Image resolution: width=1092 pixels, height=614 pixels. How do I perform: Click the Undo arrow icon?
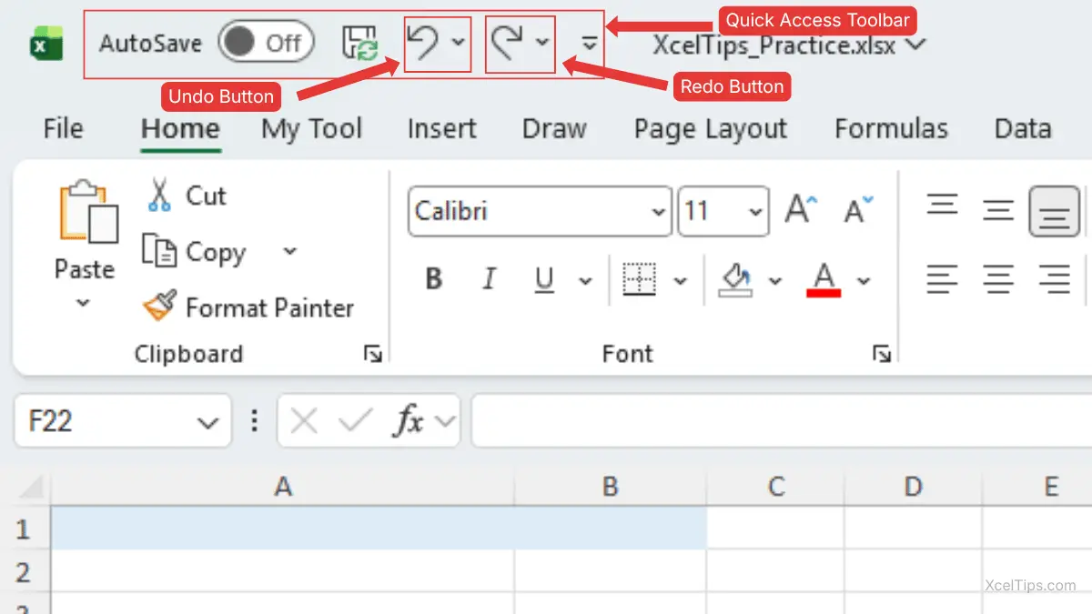pyautogui.click(x=422, y=42)
